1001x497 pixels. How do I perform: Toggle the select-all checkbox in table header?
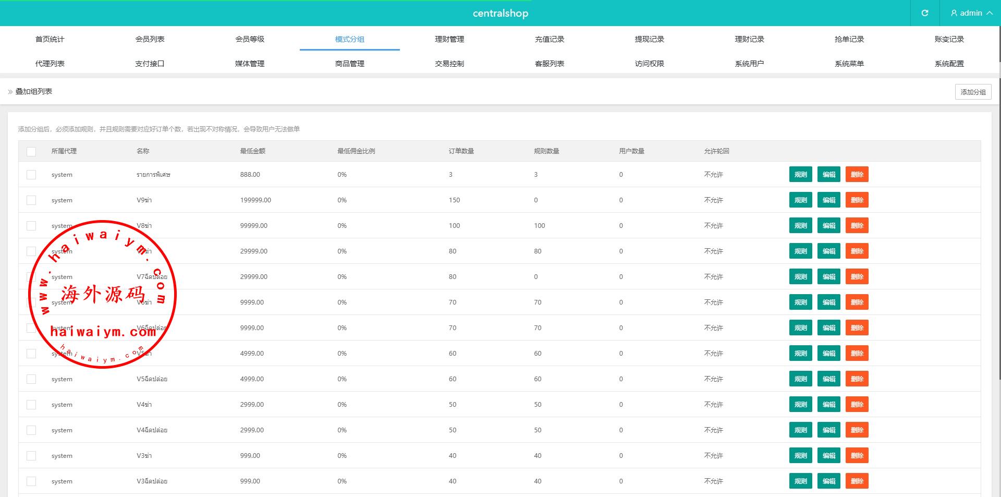coord(31,151)
